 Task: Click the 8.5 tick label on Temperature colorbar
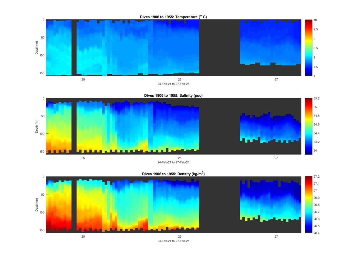[x=316, y=48]
